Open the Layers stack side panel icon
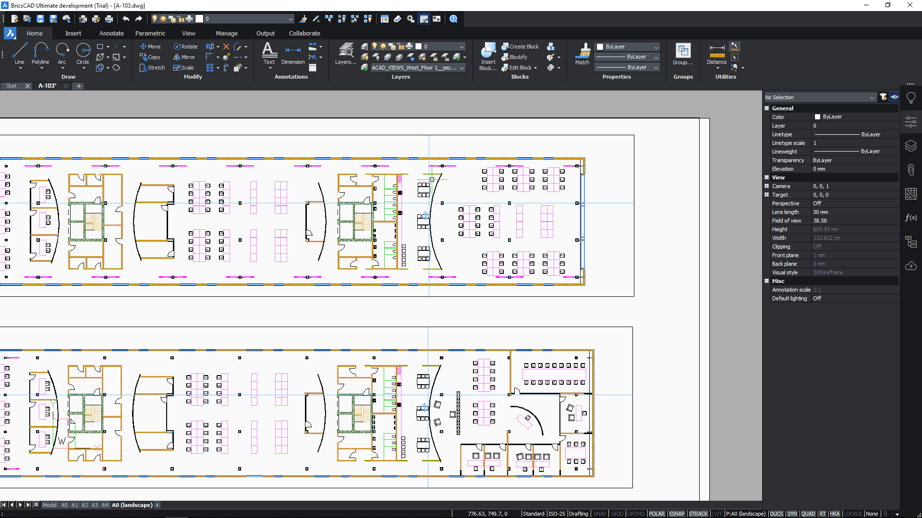Screen dimensions: 922x518 tap(910, 146)
